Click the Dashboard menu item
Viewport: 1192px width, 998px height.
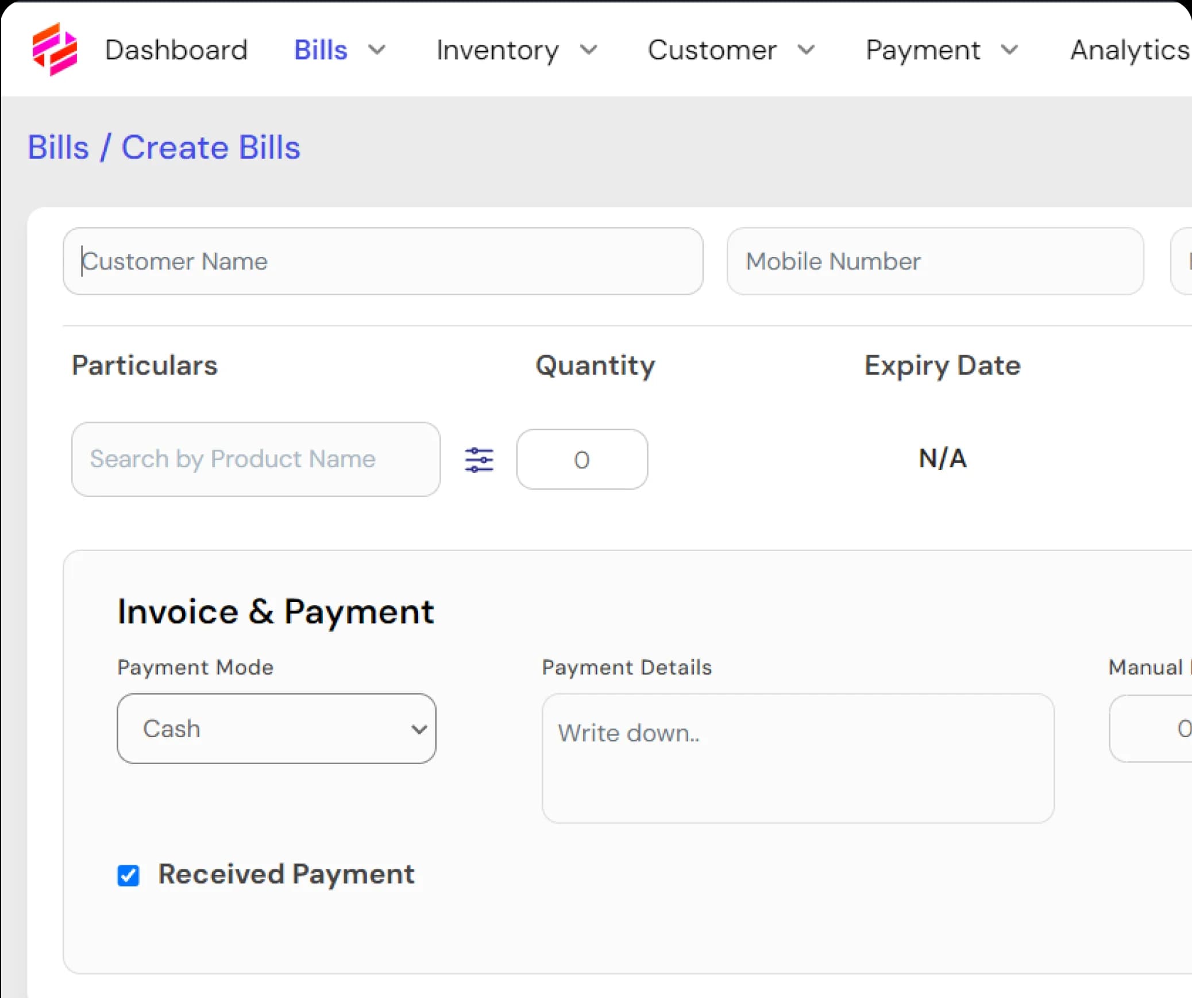[176, 48]
